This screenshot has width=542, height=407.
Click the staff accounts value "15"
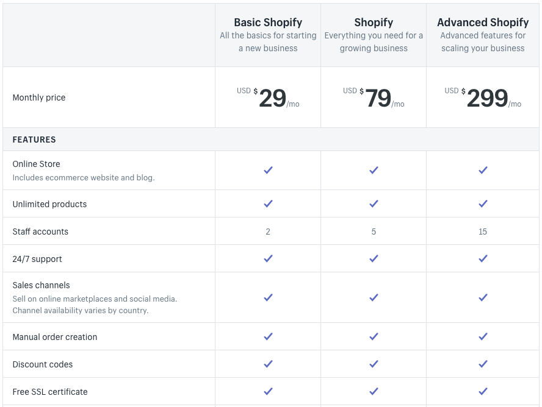[483, 232]
